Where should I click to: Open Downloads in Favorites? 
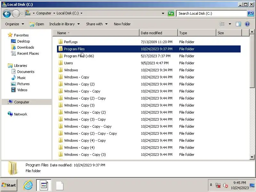tap(26, 47)
